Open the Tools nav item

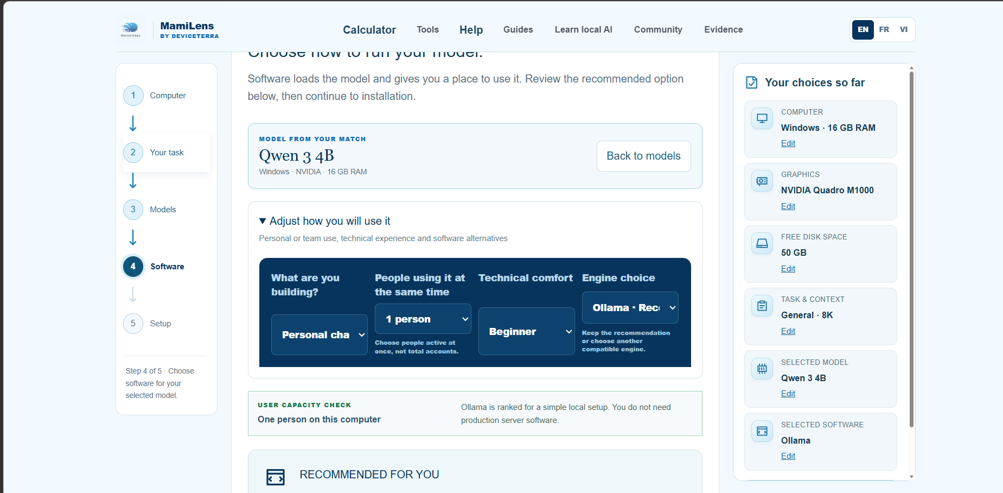428,29
